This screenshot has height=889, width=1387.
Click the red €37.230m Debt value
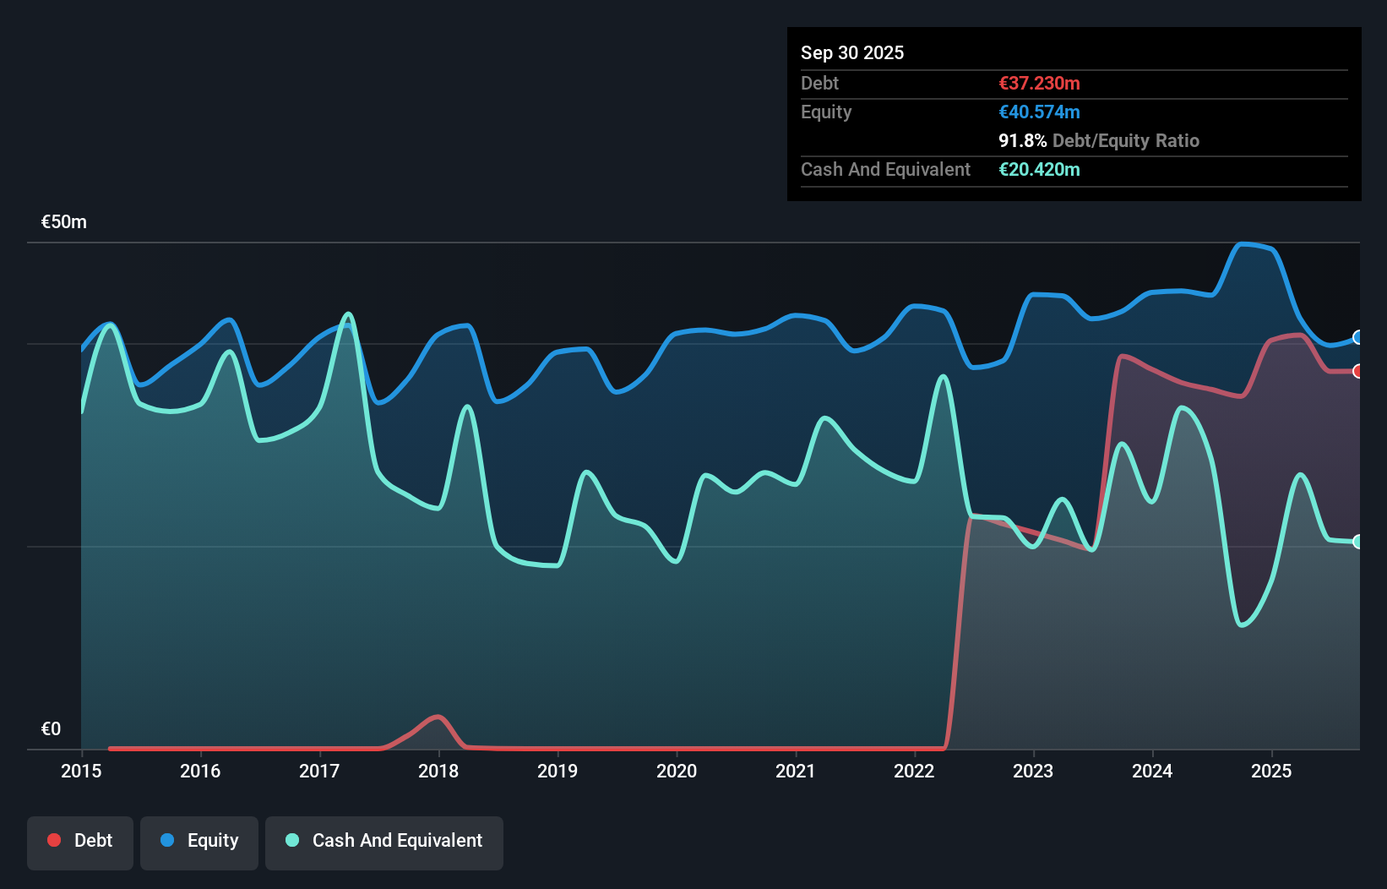pyautogui.click(x=1039, y=83)
